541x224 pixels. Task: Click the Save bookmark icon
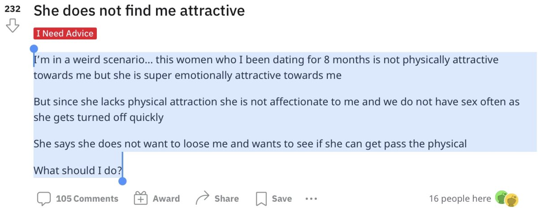[x=261, y=199]
